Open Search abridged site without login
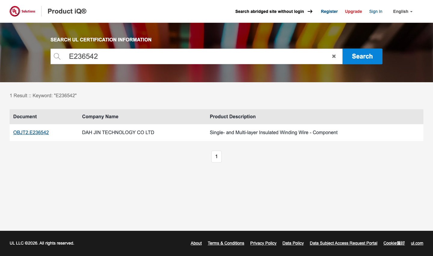 [269, 11]
